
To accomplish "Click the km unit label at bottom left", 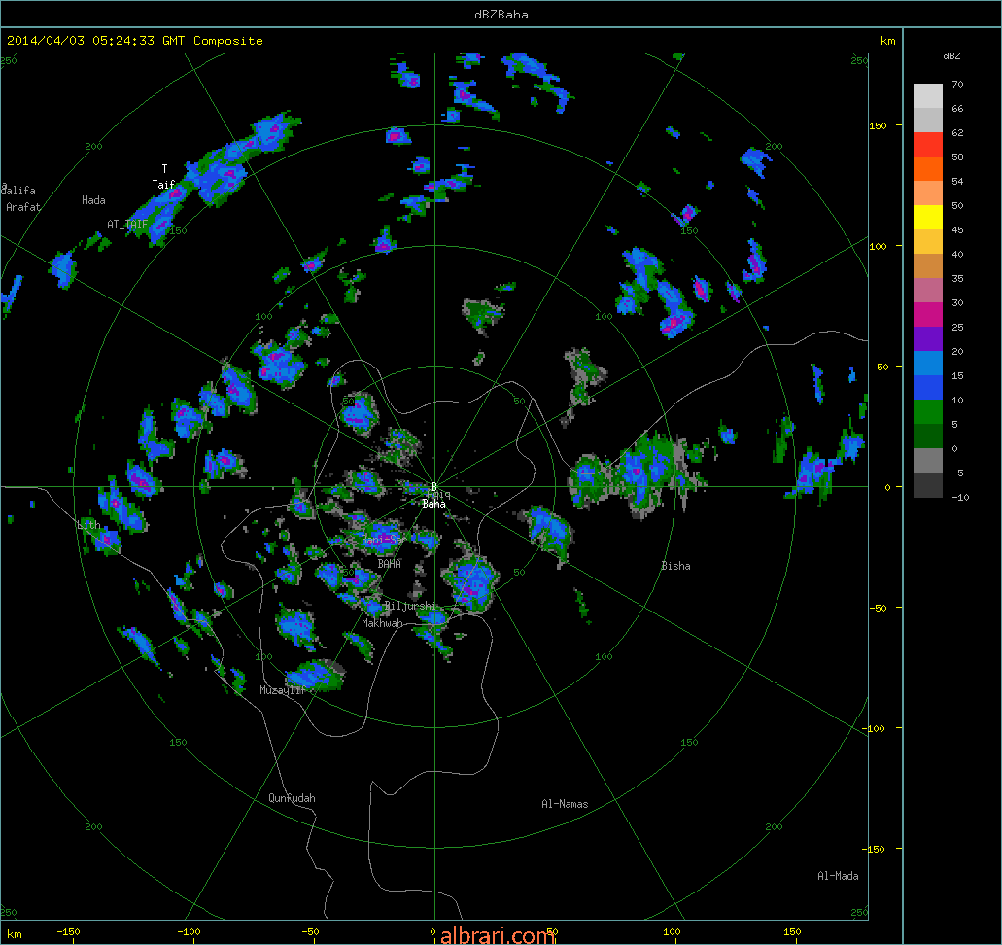I will click(14, 934).
